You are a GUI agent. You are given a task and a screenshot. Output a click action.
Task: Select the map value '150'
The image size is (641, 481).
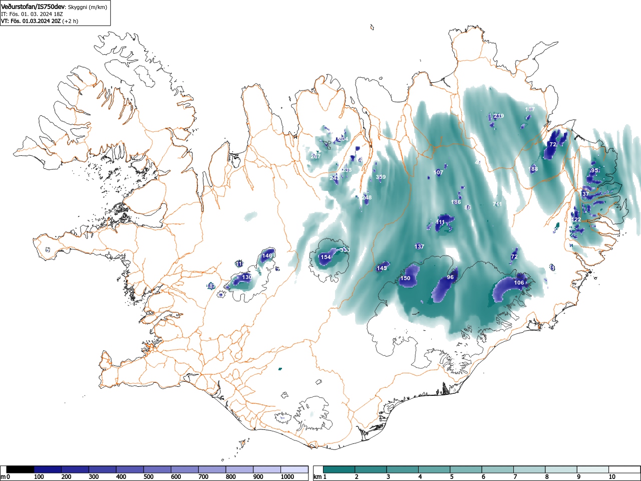(405, 278)
